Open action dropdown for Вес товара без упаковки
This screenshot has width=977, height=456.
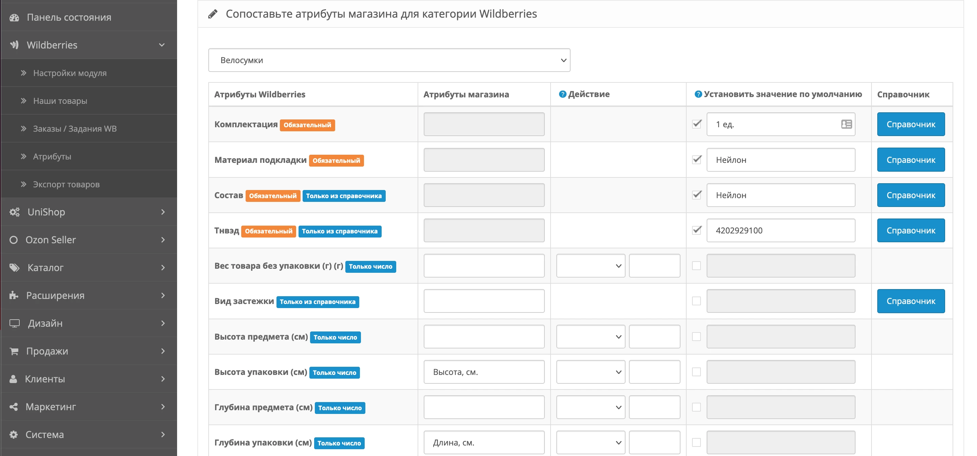pos(591,266)
